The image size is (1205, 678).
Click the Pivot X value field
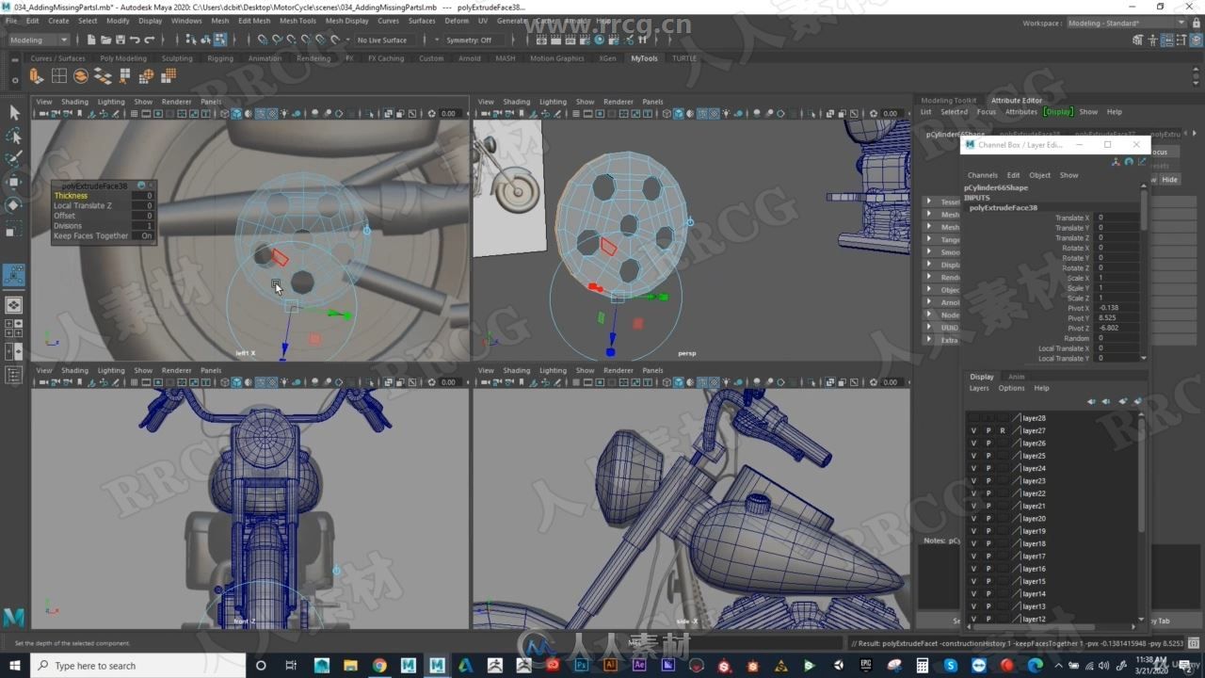[x=1117, y=308]
